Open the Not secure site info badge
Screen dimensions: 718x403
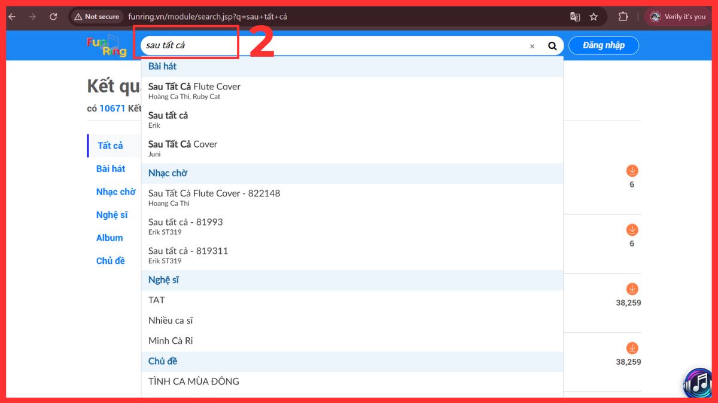point(96,17)
